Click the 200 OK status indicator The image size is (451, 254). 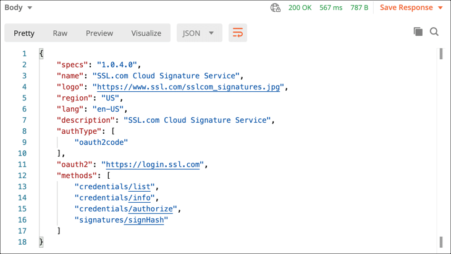300,8
